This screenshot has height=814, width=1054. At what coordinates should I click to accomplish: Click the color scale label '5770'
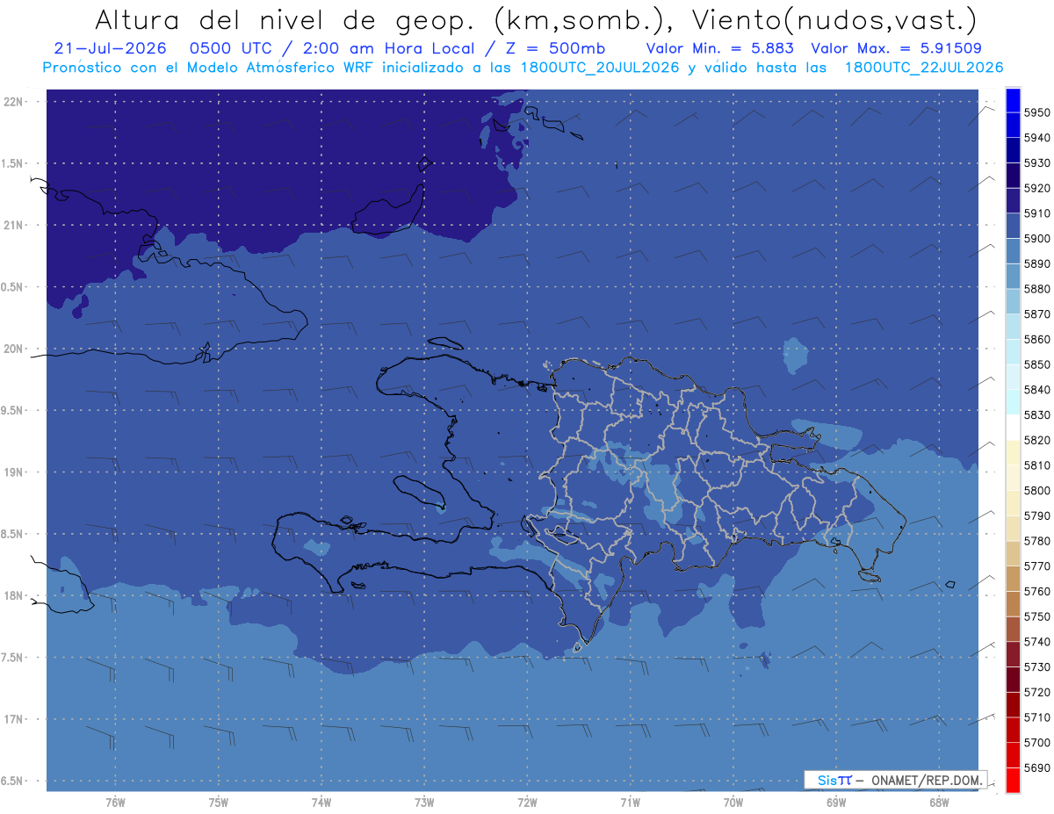tap(1037, 565)
